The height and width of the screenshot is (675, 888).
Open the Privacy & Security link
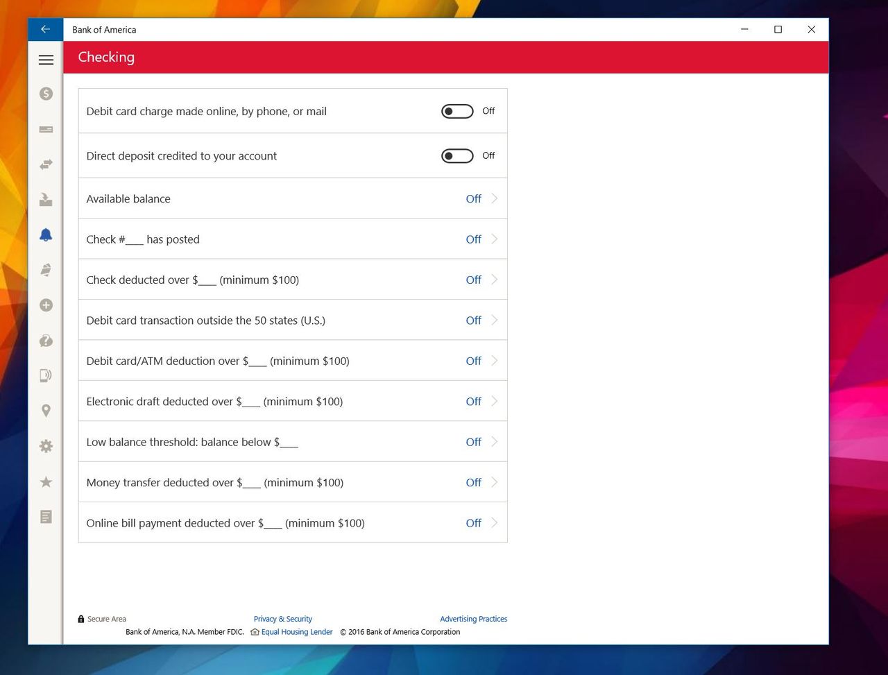click(283, 619)
